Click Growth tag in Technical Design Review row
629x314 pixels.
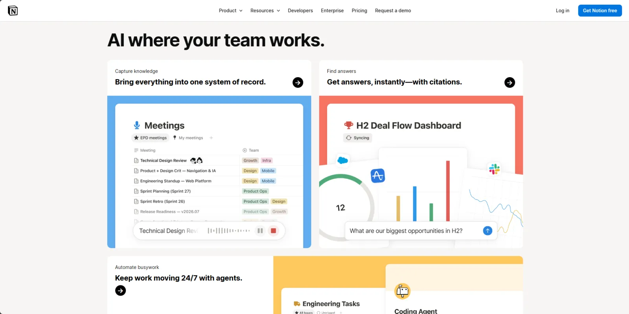(x=250, y=160)
